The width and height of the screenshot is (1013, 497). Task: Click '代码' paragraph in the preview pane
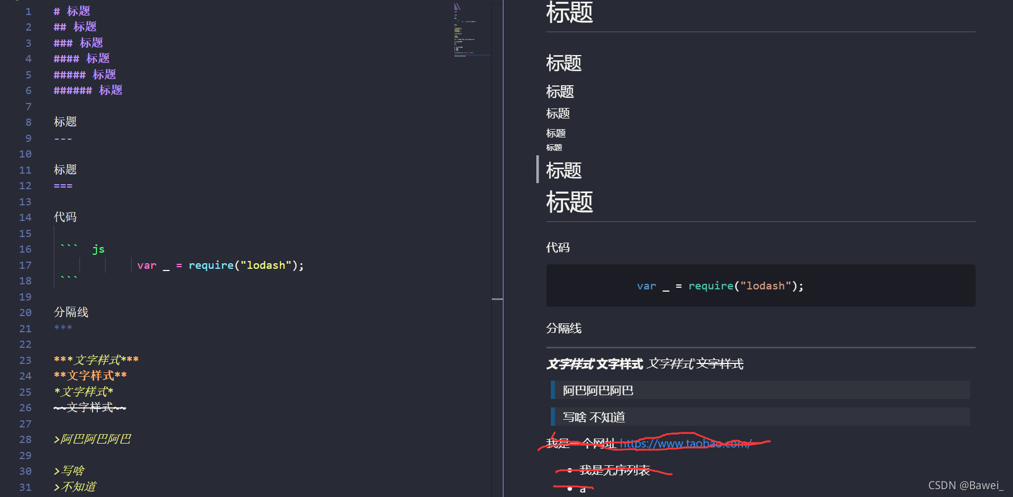558,248
